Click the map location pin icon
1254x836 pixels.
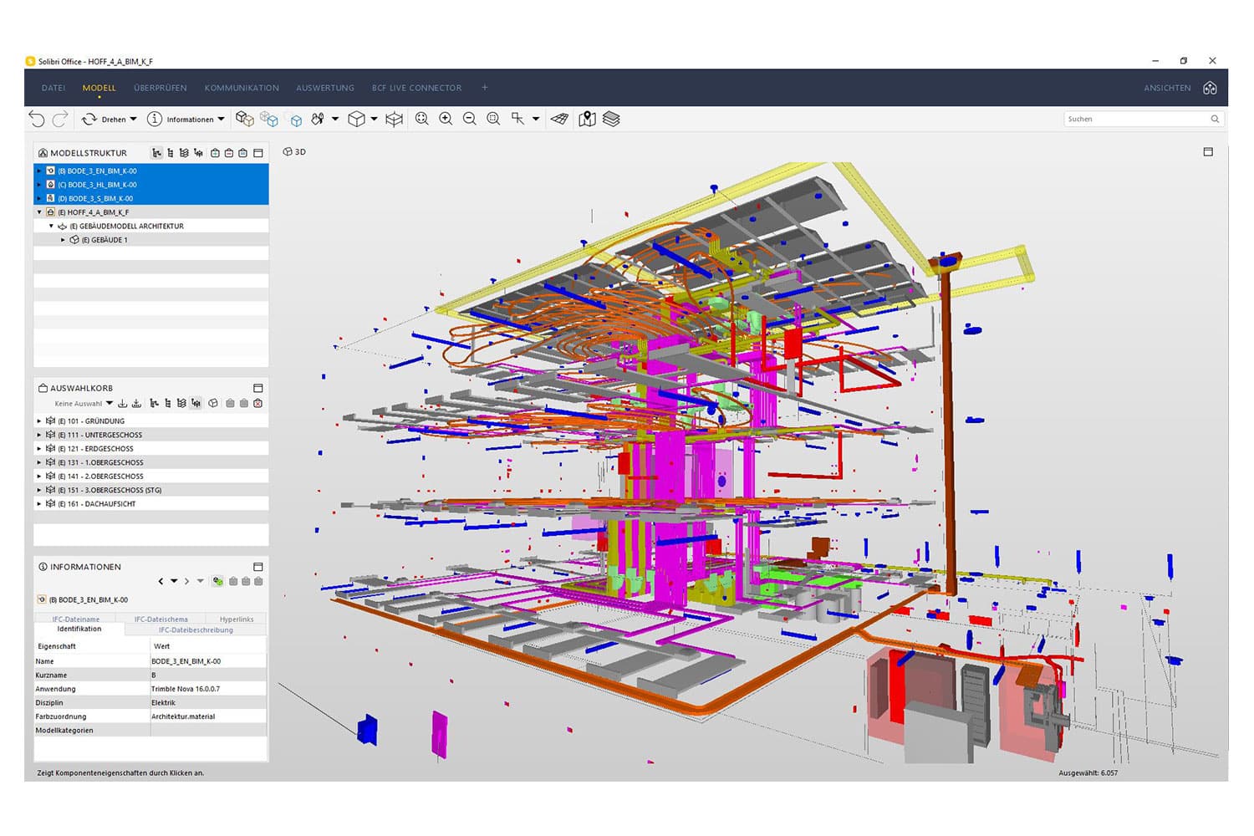point(587,119)
